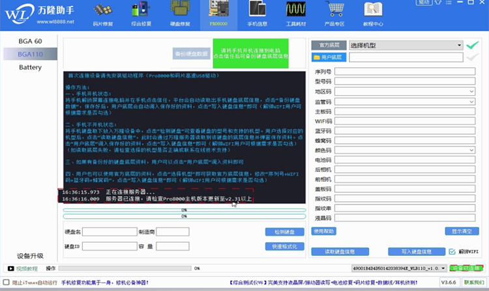The image size is (489, 291).
Task: Open the title bar menu list icon
Action: [x=449, y=2]
